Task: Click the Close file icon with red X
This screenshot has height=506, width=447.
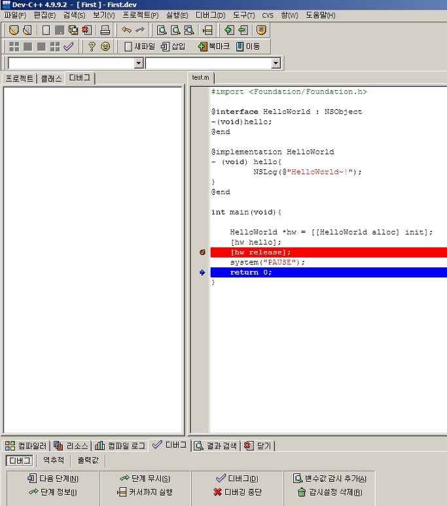Action: coord(87,30)
